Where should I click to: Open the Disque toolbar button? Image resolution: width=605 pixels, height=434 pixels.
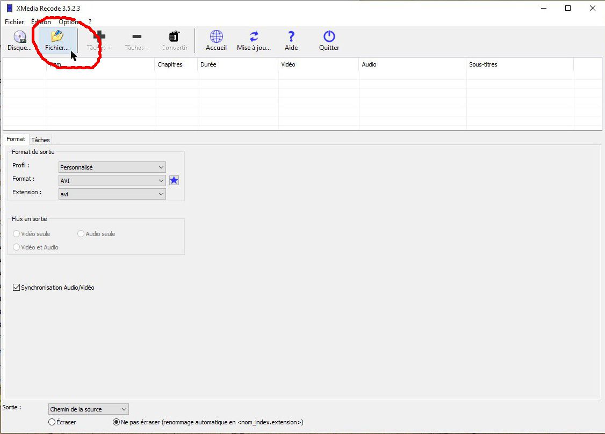tap(19, 40)
